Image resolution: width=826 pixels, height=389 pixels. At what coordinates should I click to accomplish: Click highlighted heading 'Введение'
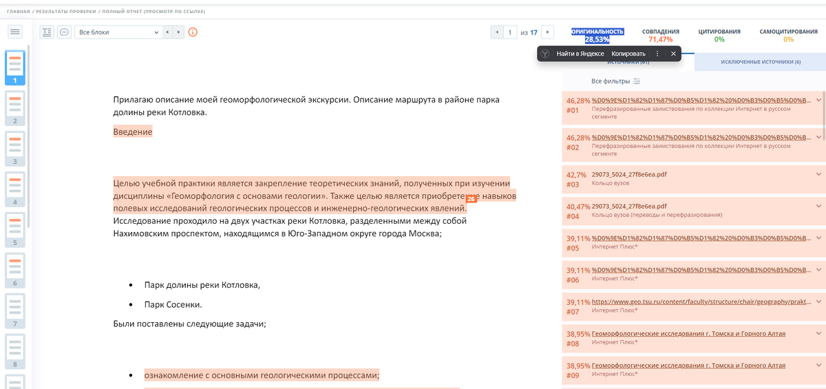pyautogui.click(x=133, y=131)
